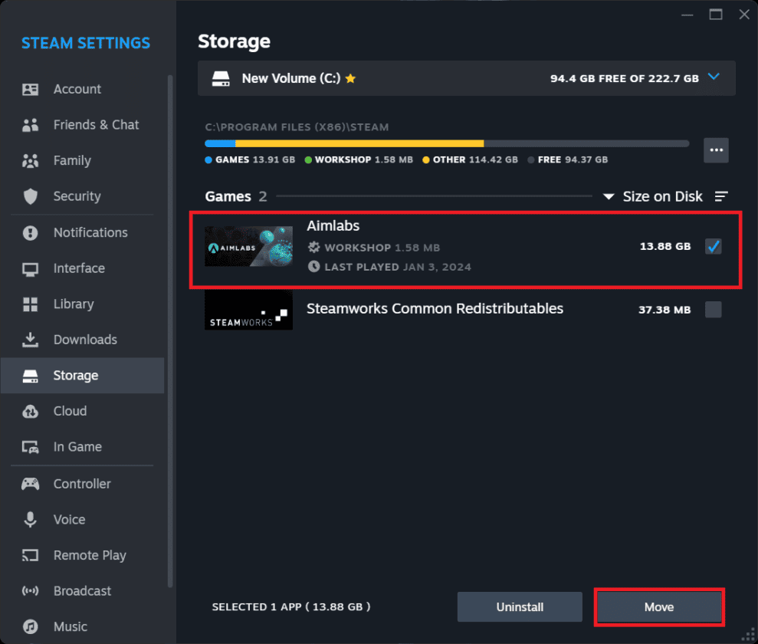Check the Steamworks Common Redistributables checkbox
The image size is (758, 644).
714,309
